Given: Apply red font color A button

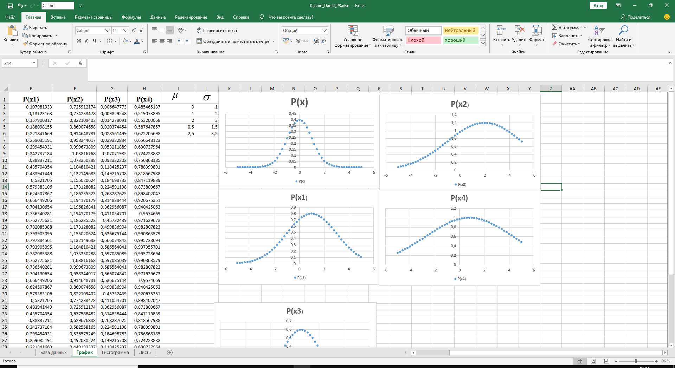Looking at the screenshot, I should 137,41.
